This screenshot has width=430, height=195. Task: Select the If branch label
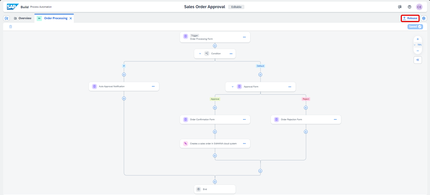(124, 66)
